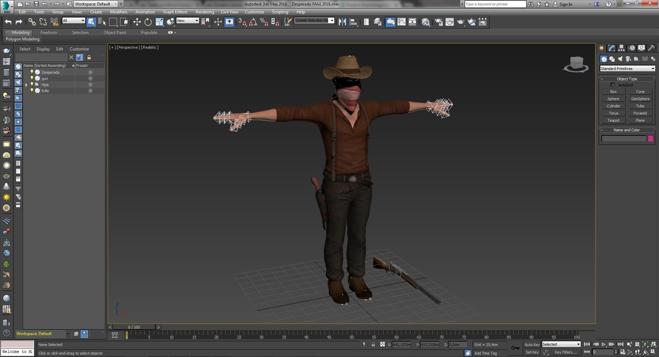The width and height of the screenshot is (659, 357).
Task: Choose the Select and Scale tool
Action: tap(159, 22)
